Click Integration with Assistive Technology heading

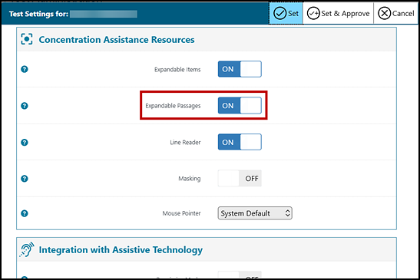[x=121, y=250]
